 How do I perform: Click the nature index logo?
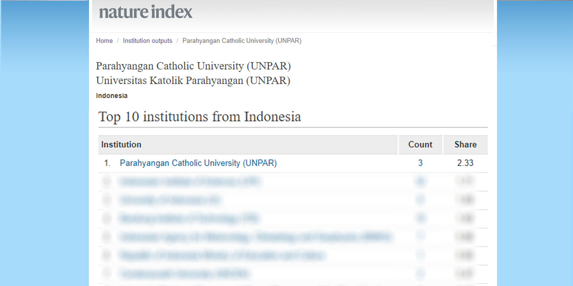145,12
